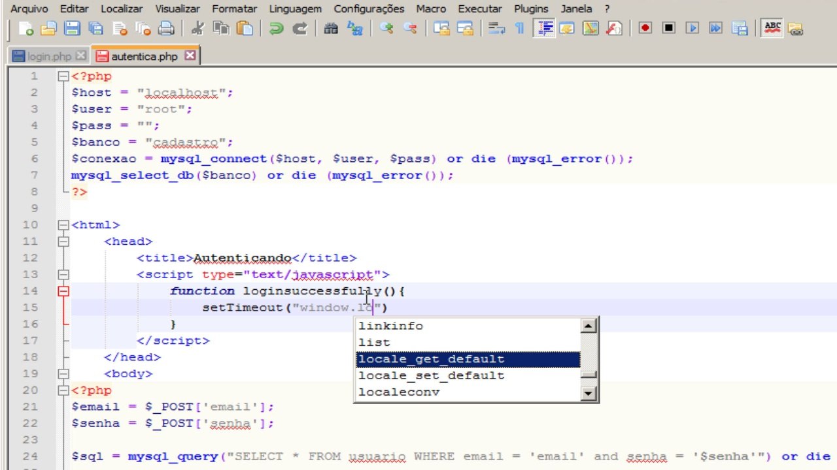Click the Open file folder icon
Viewport: 837px width, 470px height.
pyautogui.click(x=48, y=29)
